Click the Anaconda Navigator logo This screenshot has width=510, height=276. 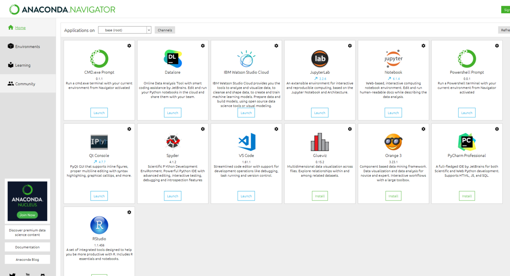coord(62,9)
